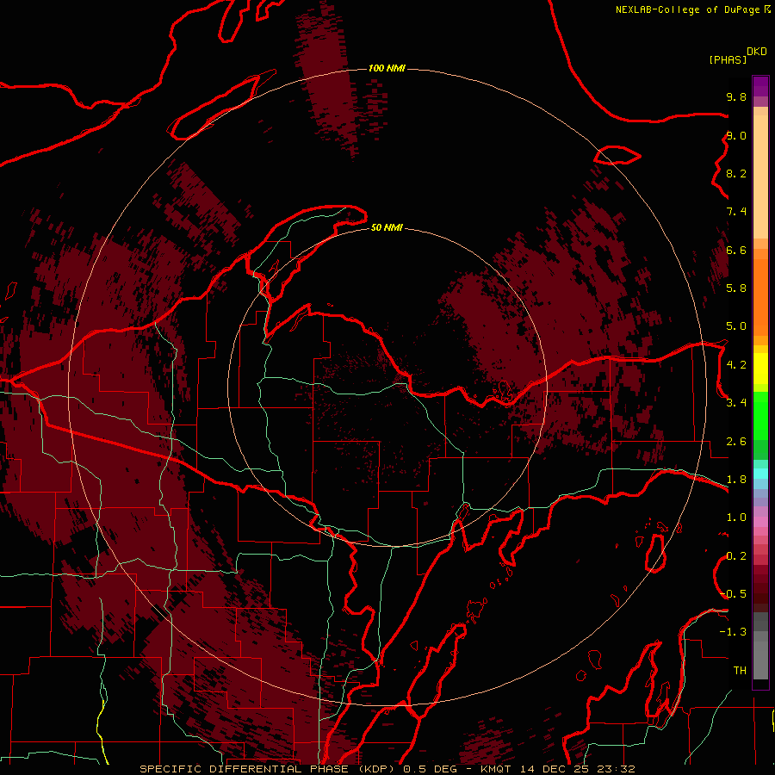Click the TH threshold label on the scale

[740, 671]
